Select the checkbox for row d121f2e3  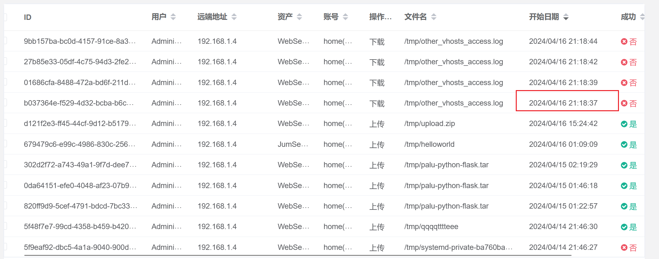click(x=5, y=123)
